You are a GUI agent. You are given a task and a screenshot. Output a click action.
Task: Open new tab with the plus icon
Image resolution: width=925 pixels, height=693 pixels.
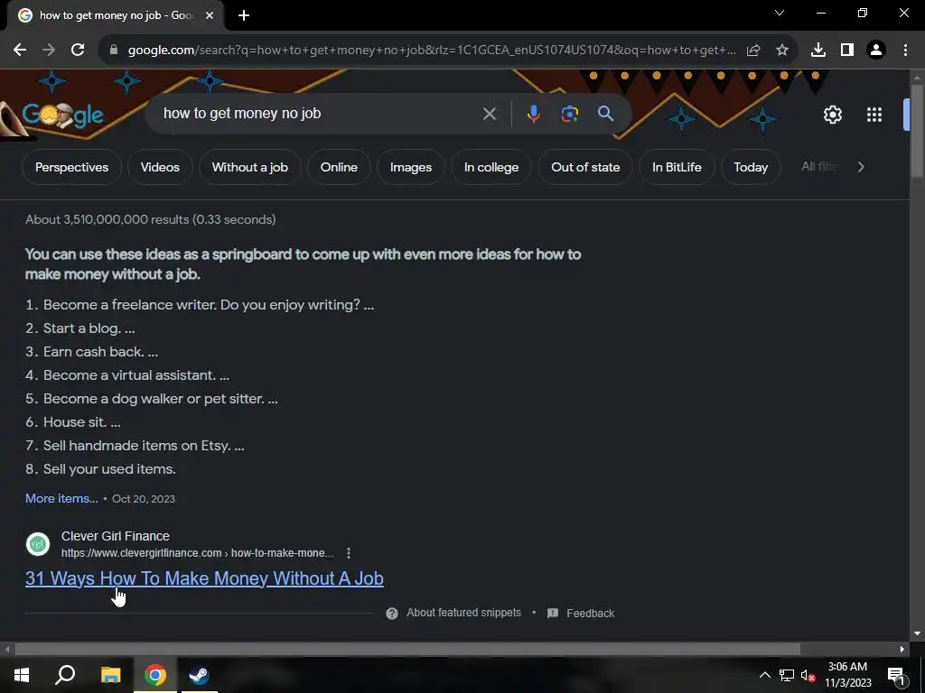coord(244,16)
